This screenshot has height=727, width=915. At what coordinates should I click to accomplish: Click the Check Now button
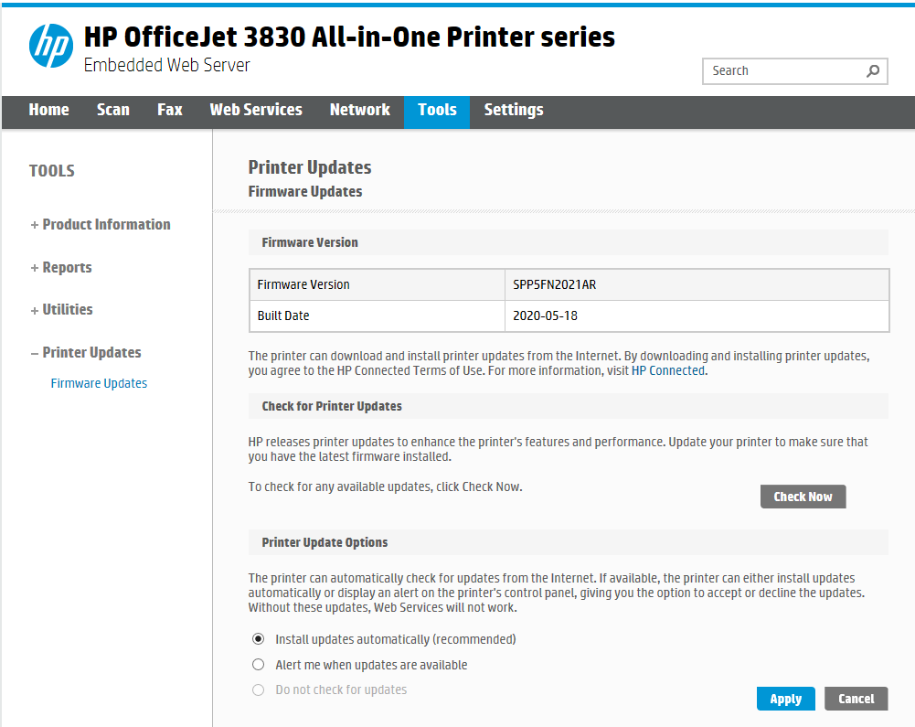tap(803, 497)
